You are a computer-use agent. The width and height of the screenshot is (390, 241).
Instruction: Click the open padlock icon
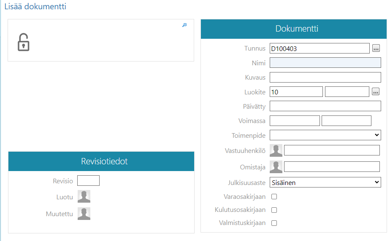pos(23,43)
